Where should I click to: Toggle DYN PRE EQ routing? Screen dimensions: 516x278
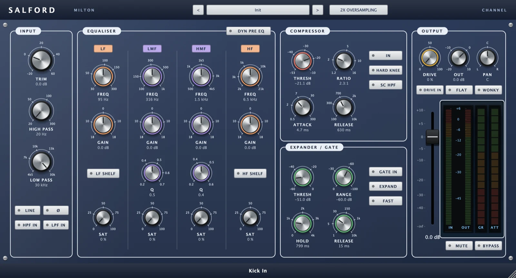pyautogui.click(x=248, y=31)
